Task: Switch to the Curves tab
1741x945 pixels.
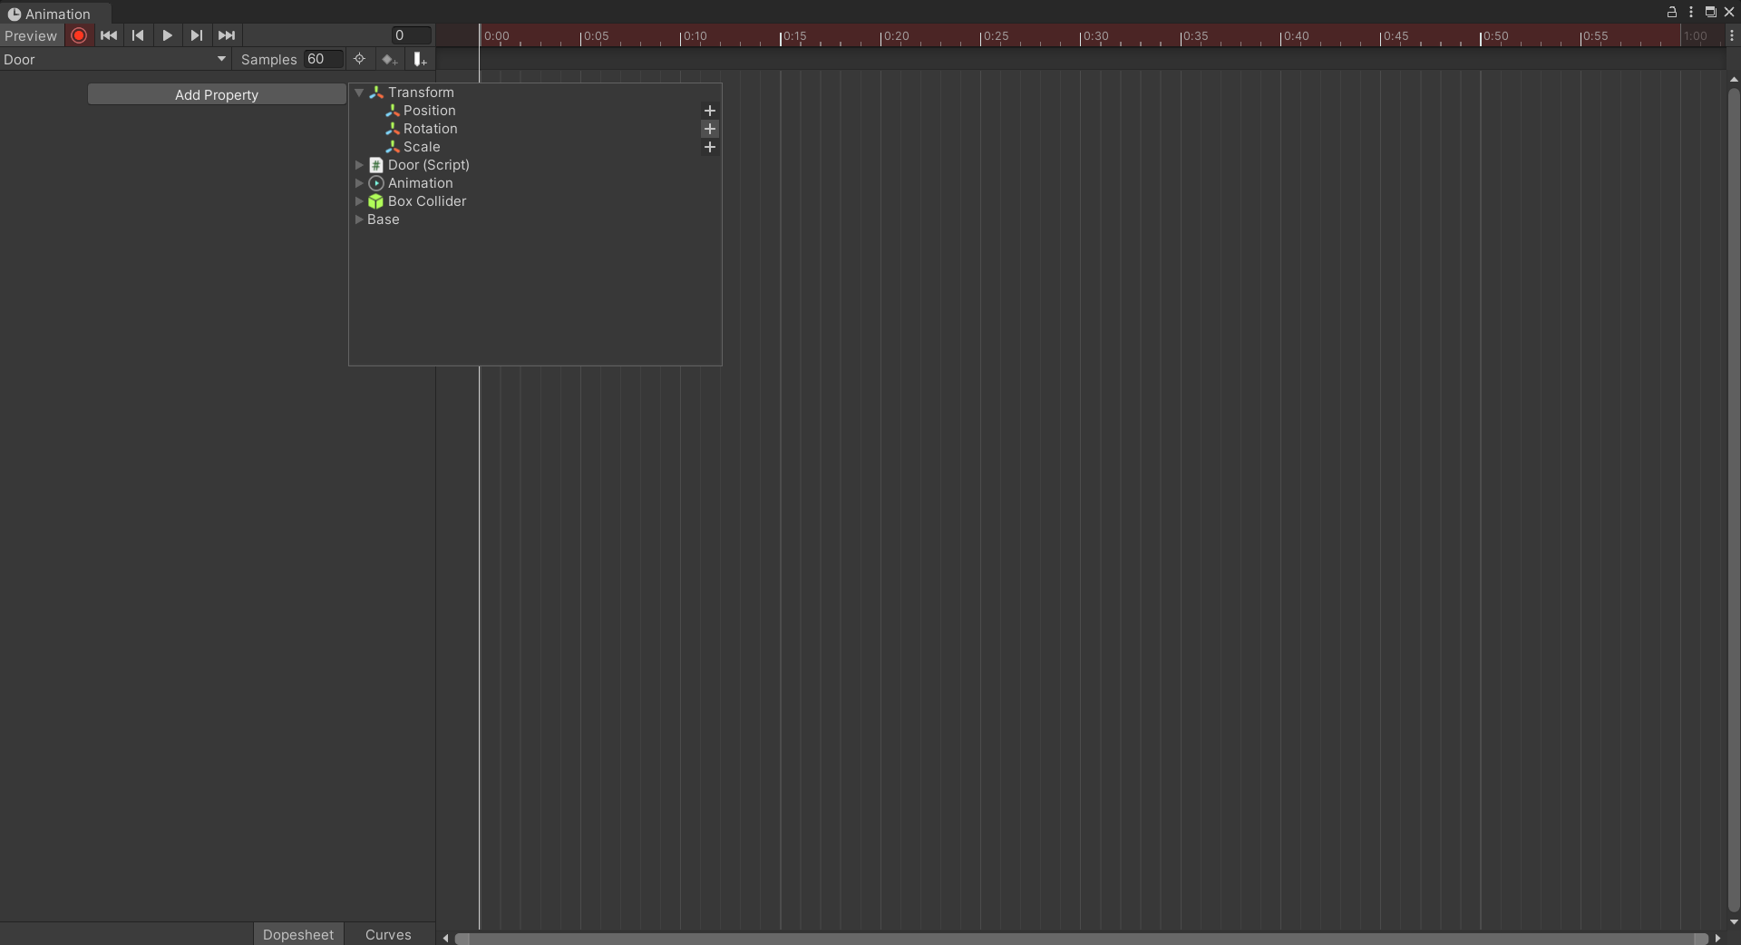Action: [388, 934]
